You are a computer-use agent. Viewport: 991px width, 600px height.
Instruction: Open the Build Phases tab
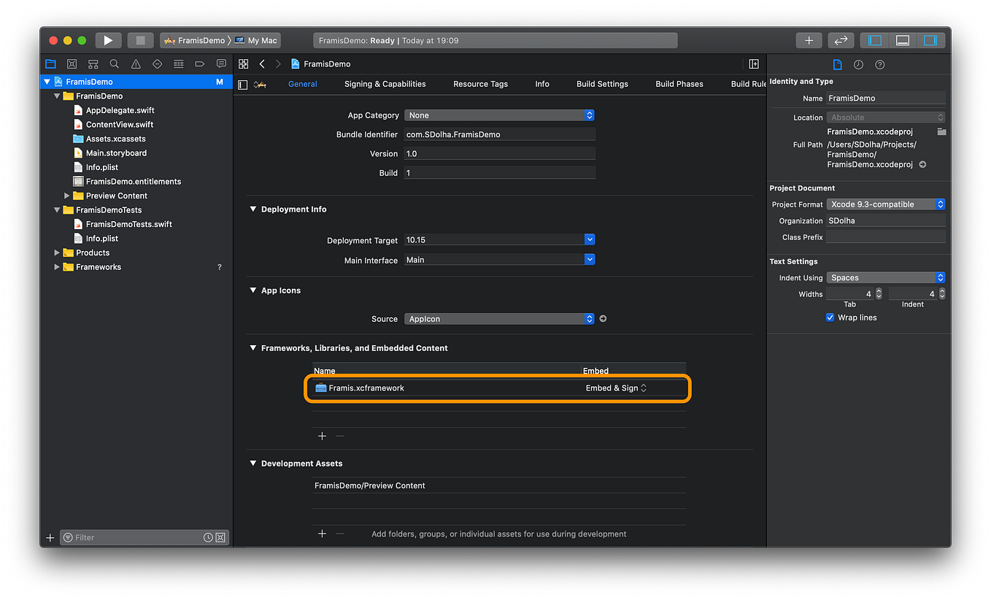679,84
